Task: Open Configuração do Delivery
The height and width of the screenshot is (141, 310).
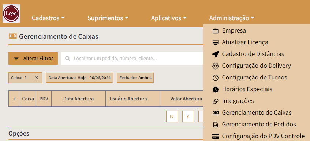Action: tap(257, 66)
